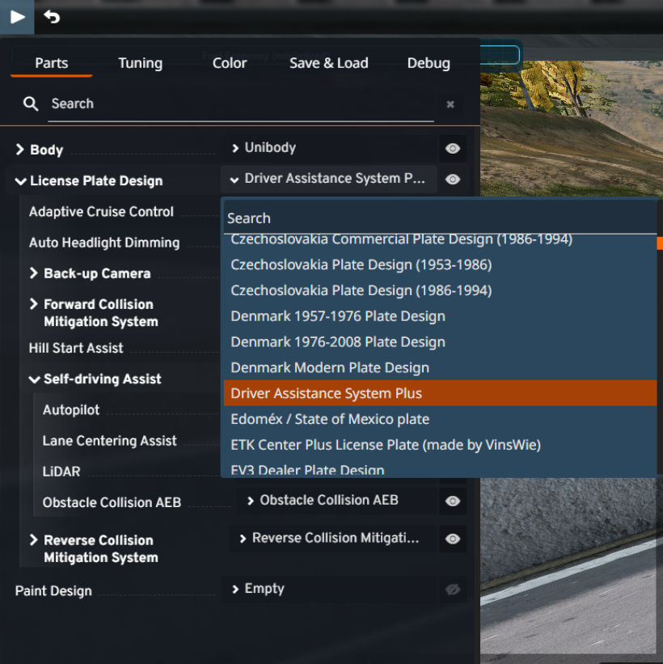Choose Edoméx / State of Mexico plate
Image resolution: width=663 pixels, height=664 pixels.
coord(330,419)
